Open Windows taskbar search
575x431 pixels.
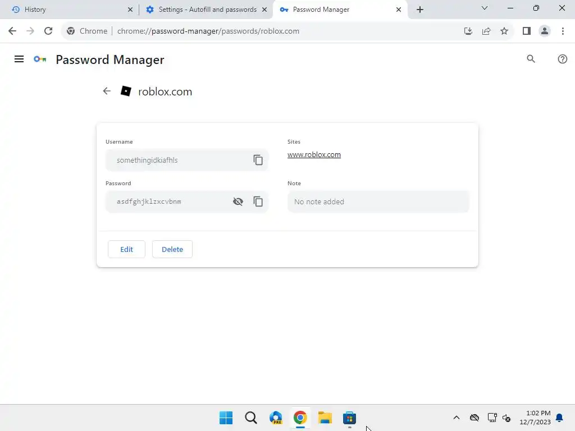(251, 418)
